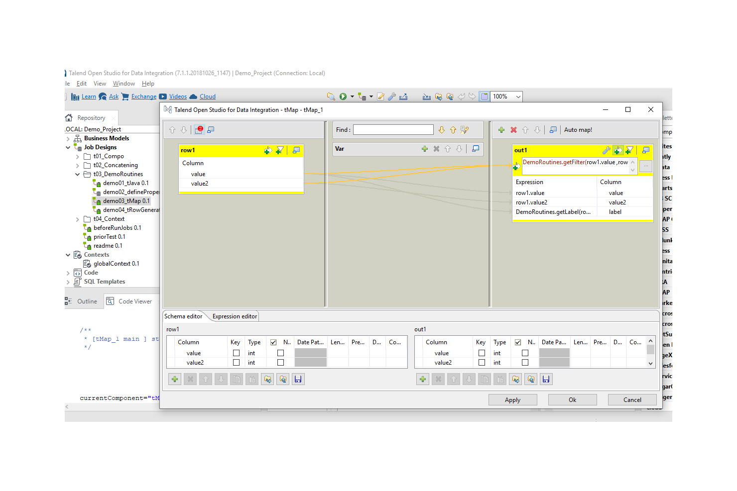
Task: Collapse the t03_DemoRoutines folder
Action: pyautogui.click(x=77, y=174)
